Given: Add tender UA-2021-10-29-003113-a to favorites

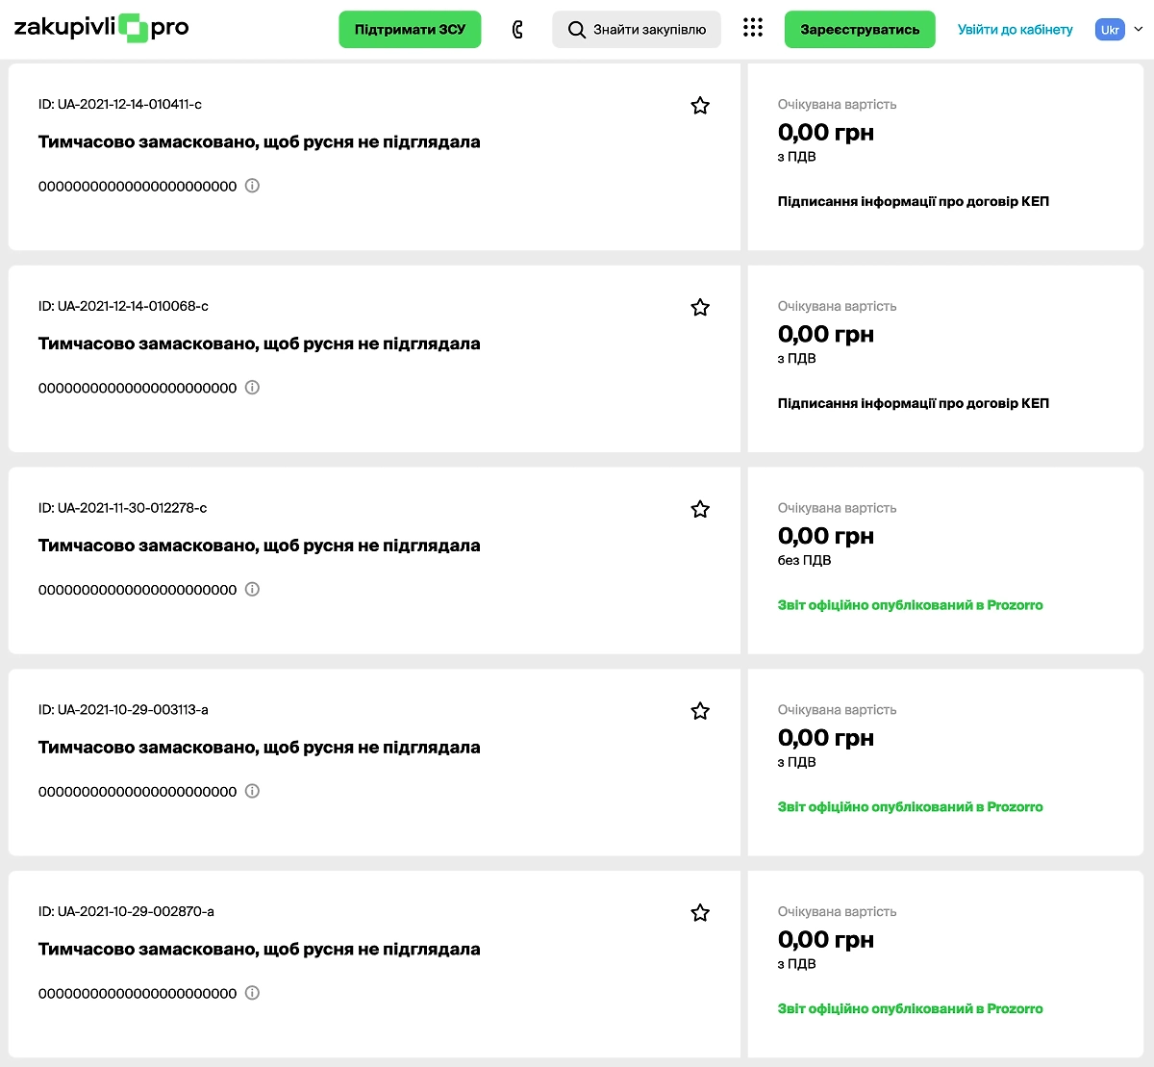Looking at the screenshot, I should tap(700, 711).
